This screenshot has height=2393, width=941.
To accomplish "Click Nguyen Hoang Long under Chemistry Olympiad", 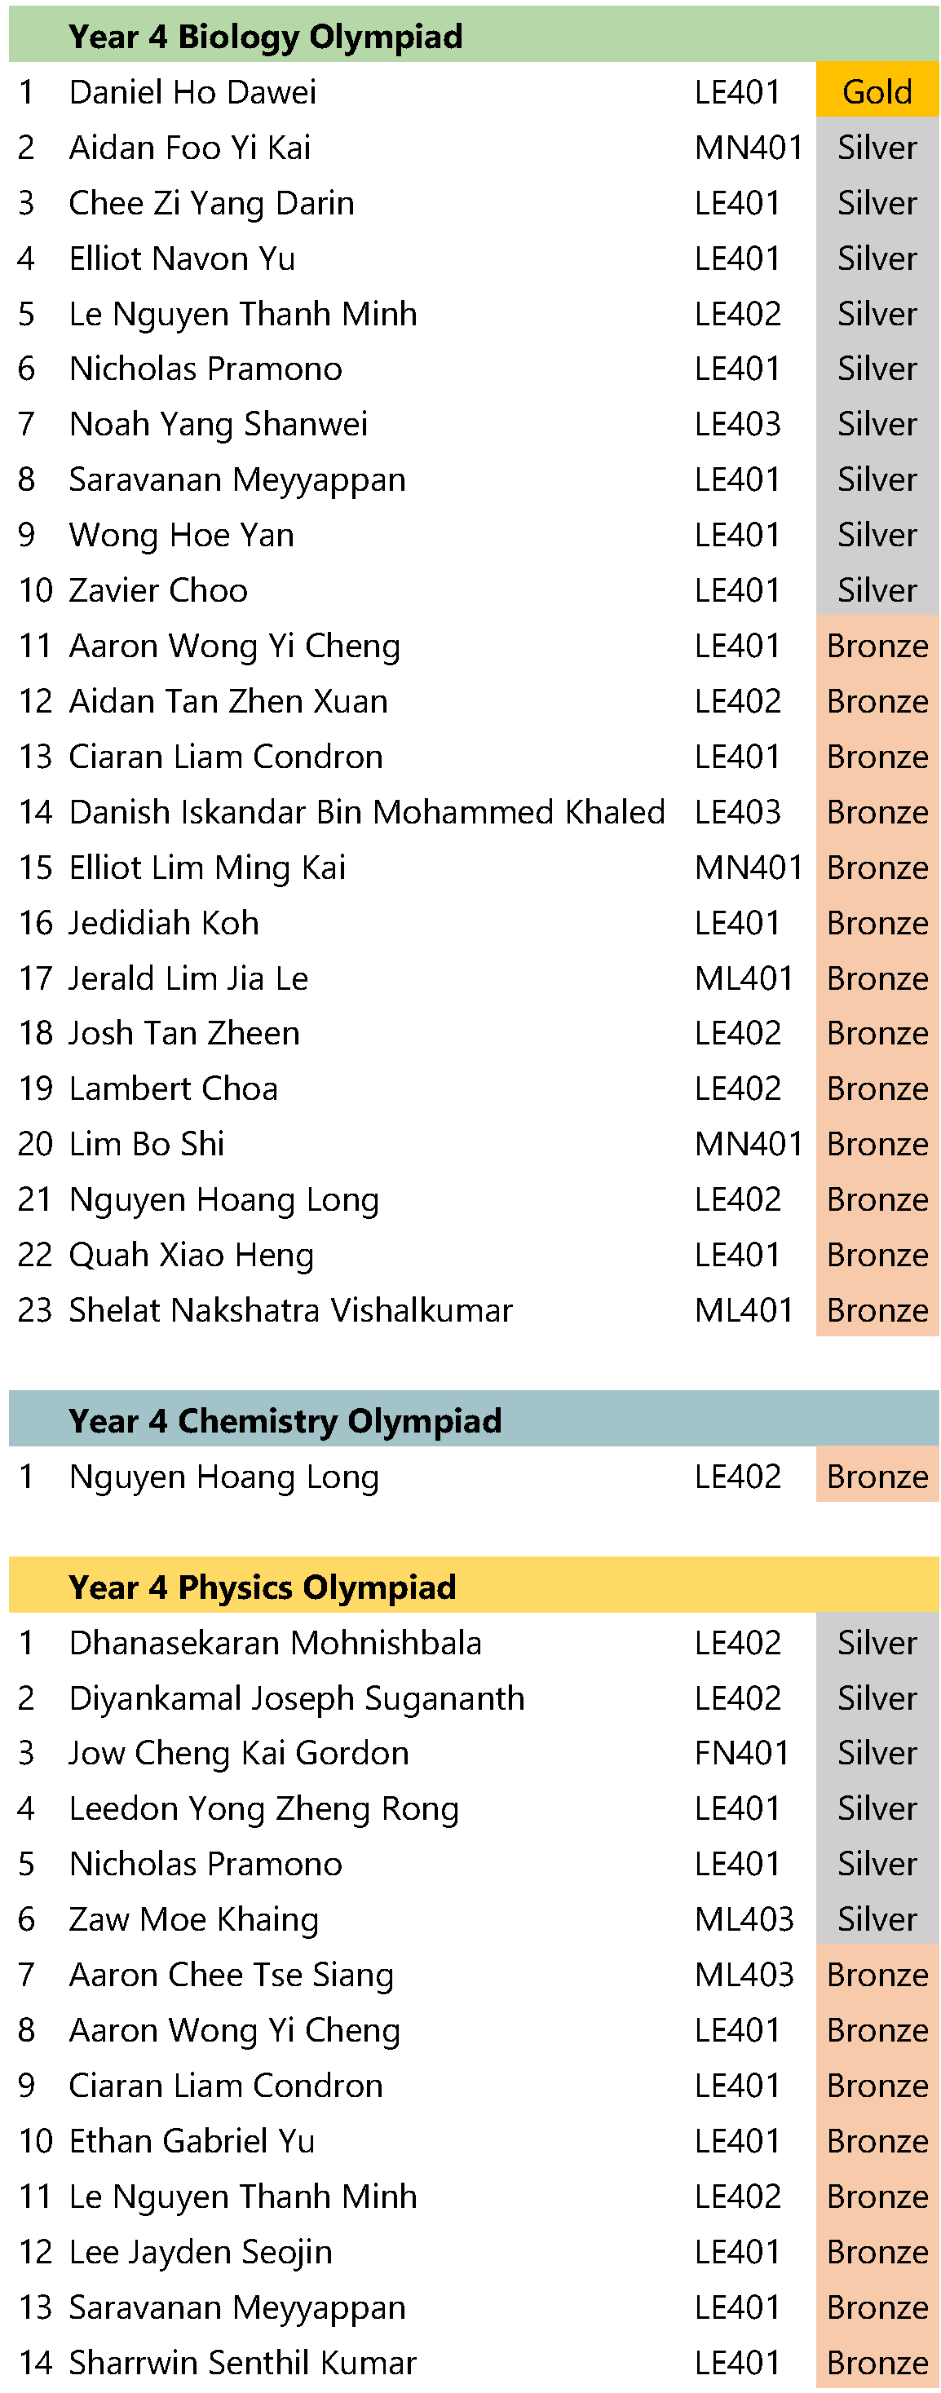I will point(224,1476).
